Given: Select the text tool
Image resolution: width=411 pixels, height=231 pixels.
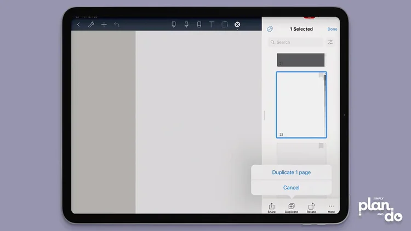Looking at the screenshot, I should (212, 25).
